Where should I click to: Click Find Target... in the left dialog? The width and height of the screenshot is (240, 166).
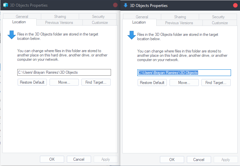96,82
